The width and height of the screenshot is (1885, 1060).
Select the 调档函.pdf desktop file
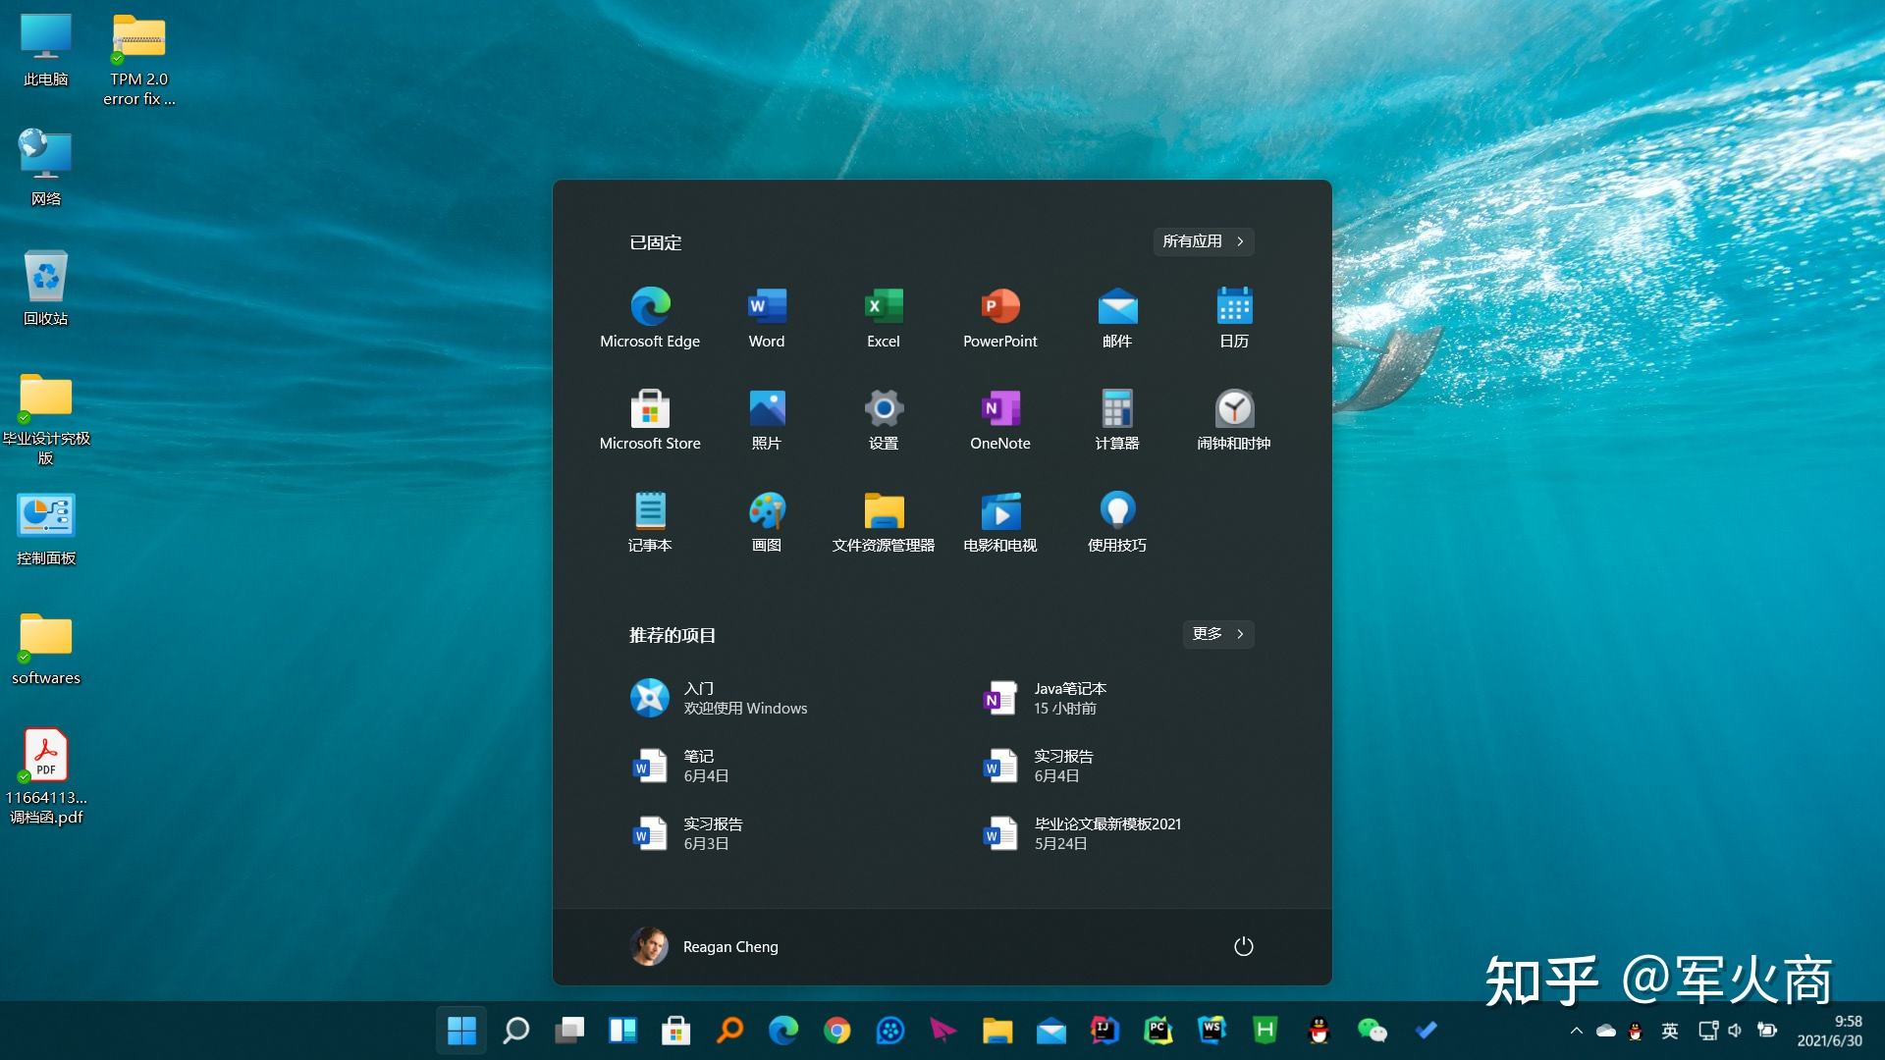point(46,776)
